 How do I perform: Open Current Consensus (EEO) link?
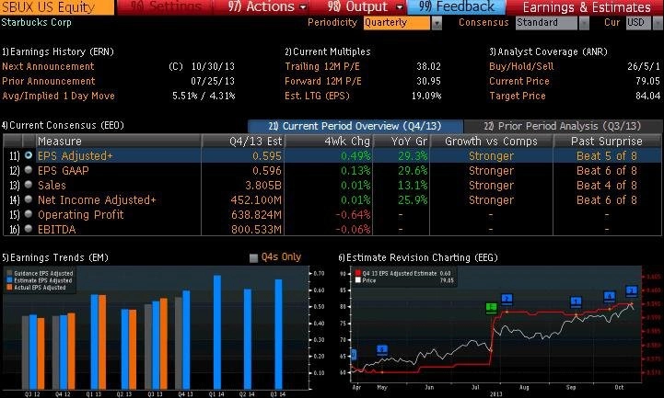point(63,126)
